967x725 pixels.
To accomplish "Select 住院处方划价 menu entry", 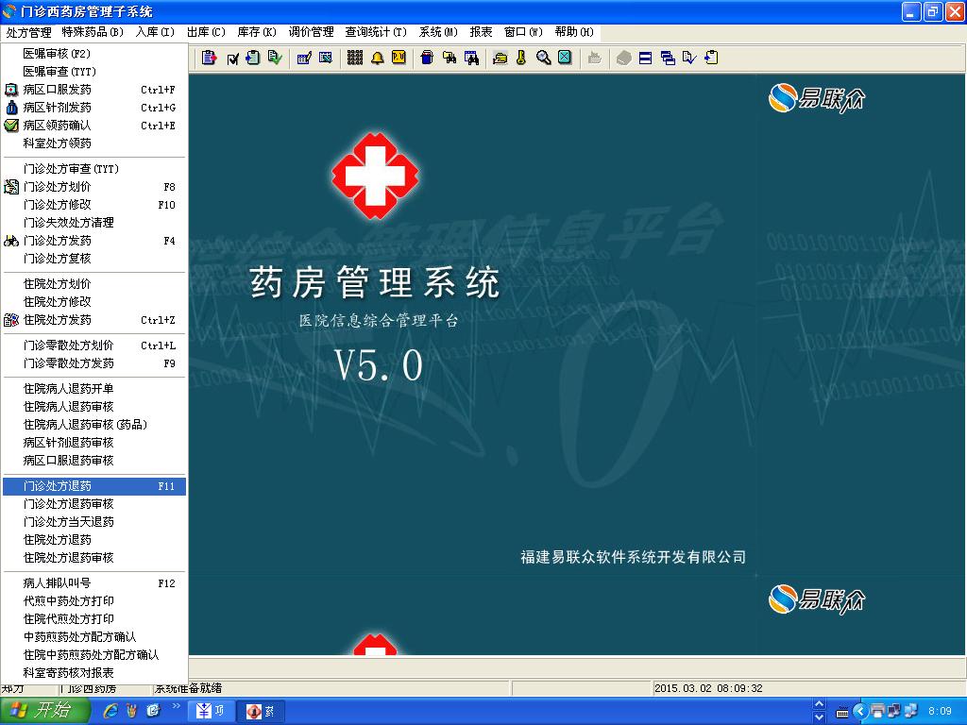I will coord(94,283).
